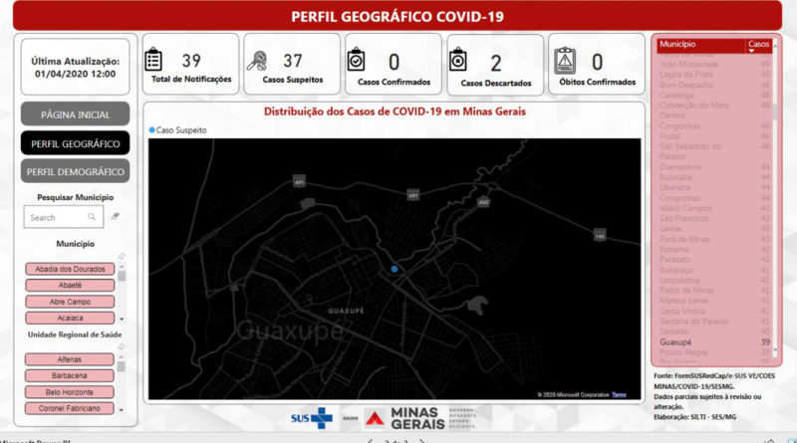Open the PÁGINA INICIAL page
Viewport: 797px width, 443px height.
pos(76,113)
